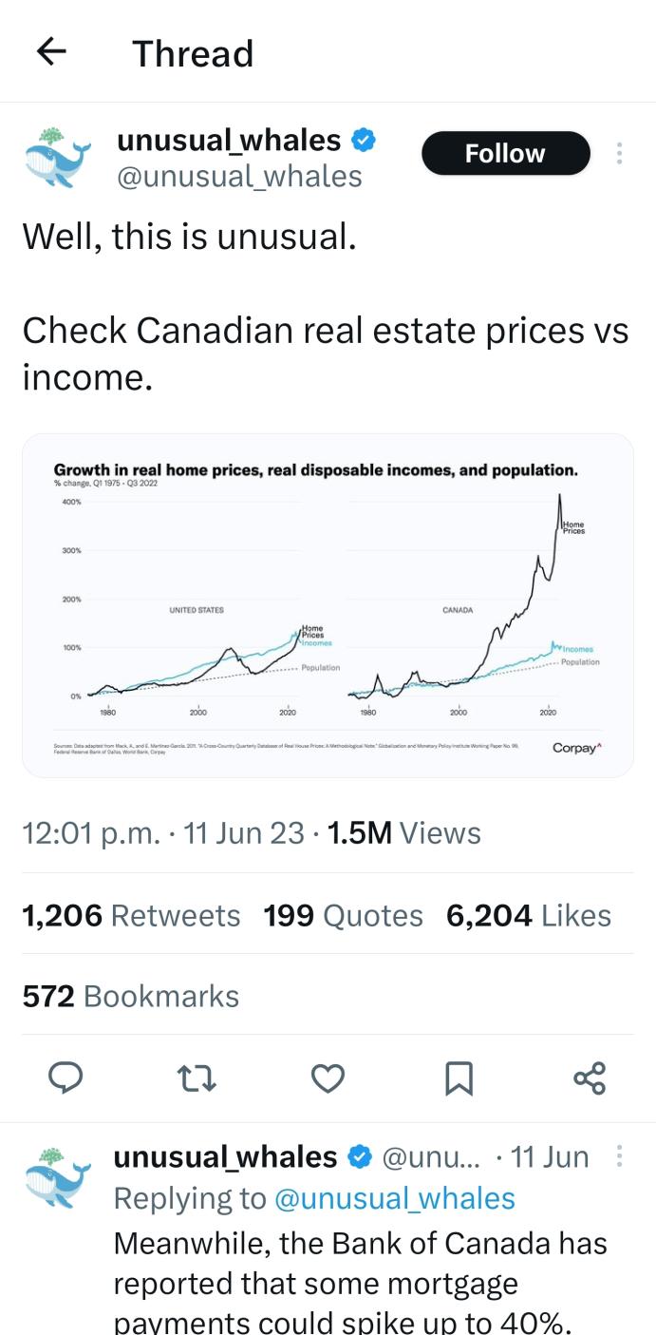Tap the verified badge beside unusual_whales
This screenshot has height=1335, width=656.
click(x=364, y=141)
